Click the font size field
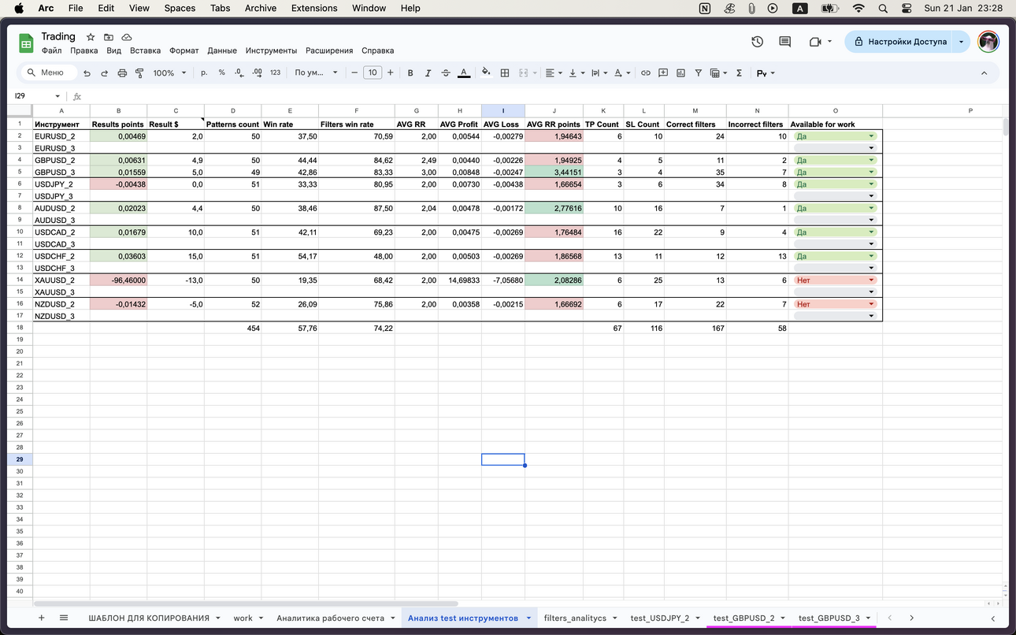The height and width of the screenshot is (635, 1016). click(x=373, y=72)
